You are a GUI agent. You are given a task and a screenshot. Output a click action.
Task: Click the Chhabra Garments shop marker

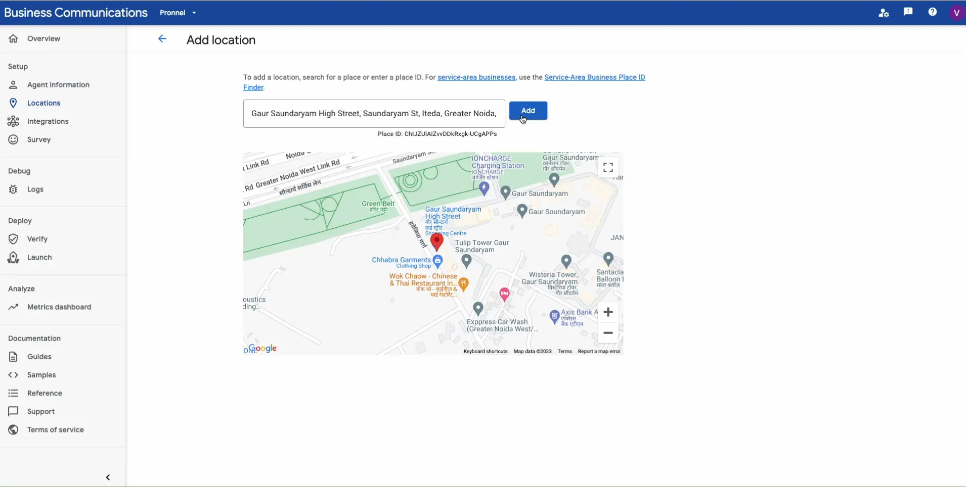[438, 261]
